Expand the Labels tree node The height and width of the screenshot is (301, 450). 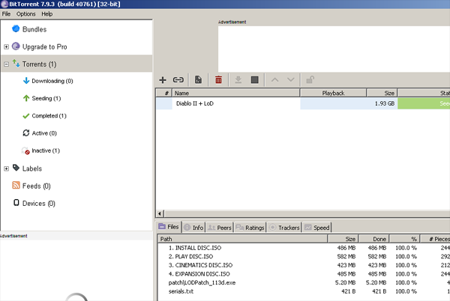tap(6, 168)
